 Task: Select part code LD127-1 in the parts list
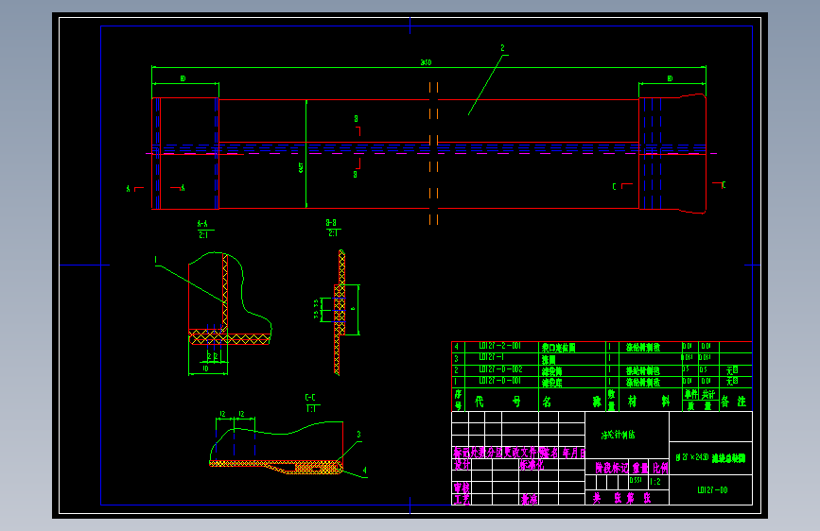click(492, 357)
